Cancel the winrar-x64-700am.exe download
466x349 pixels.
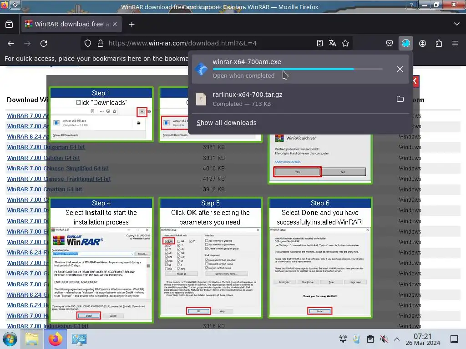(x=400, y=69)
